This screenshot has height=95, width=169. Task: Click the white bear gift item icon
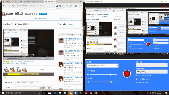click(18, 69)
